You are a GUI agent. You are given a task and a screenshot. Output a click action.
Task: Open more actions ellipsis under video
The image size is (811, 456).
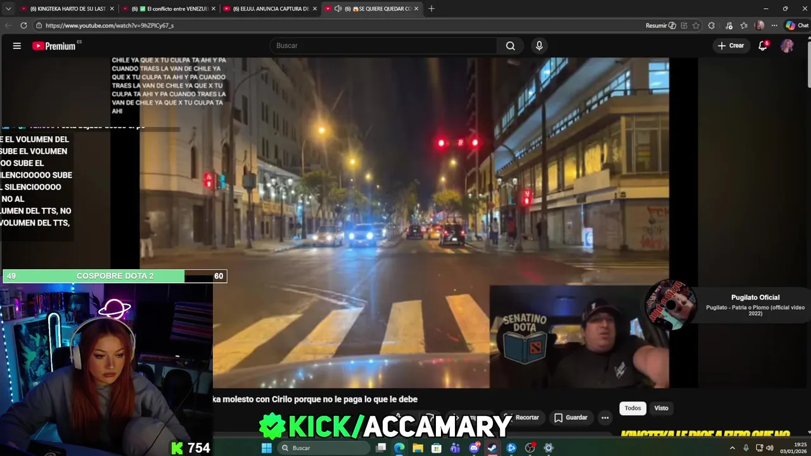click(605, 417)
